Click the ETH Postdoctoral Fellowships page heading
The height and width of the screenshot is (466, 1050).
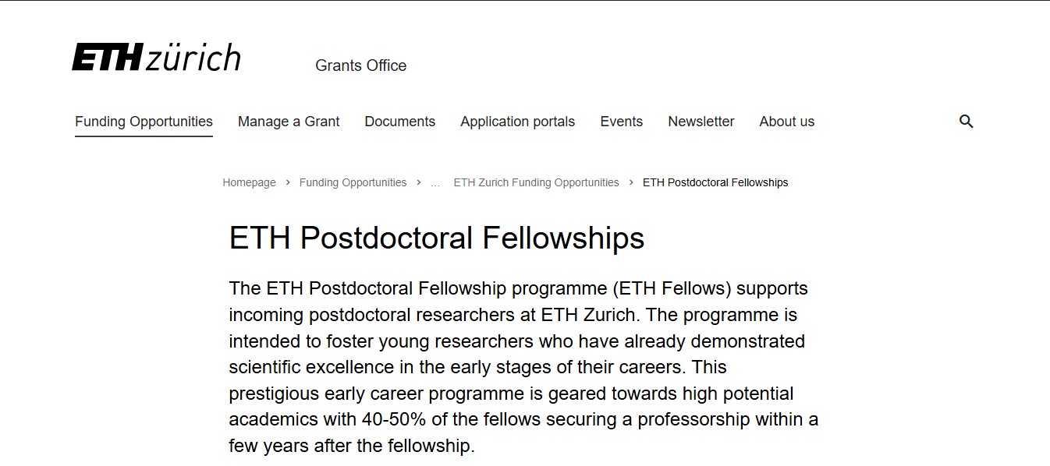tap(436, 238)
